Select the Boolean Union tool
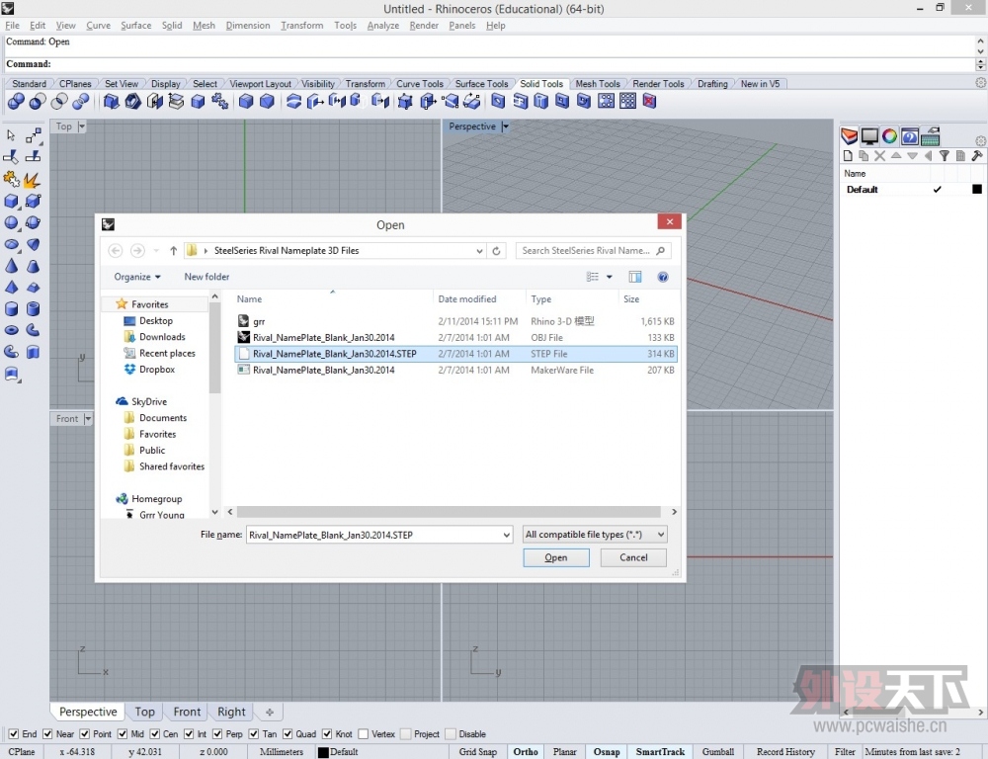Screen dimensions: 988x759 click(x=16, y=101)
